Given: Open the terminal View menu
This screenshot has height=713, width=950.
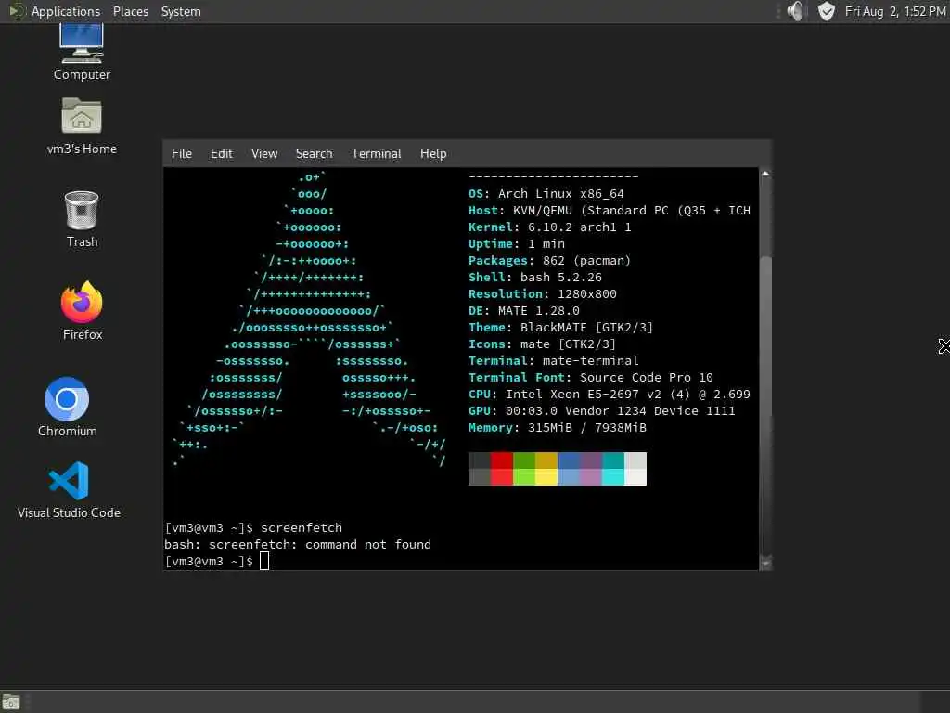Looking at the screenshot, I should 264,153.
